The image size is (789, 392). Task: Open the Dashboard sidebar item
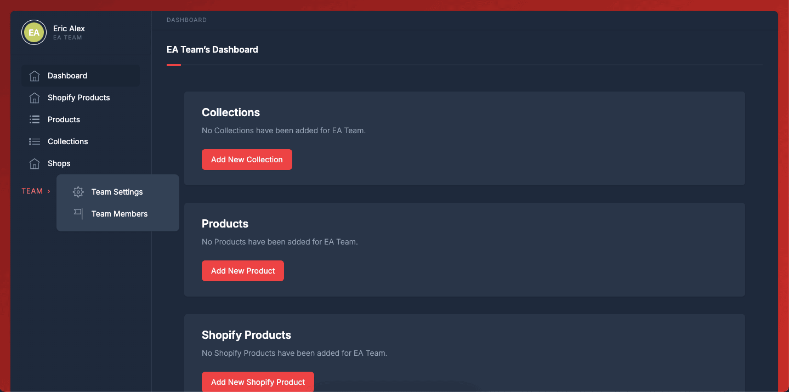(81, 76)
